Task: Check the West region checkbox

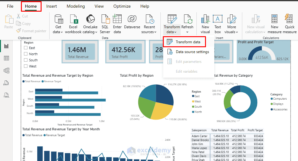Action: click(26, 66)
